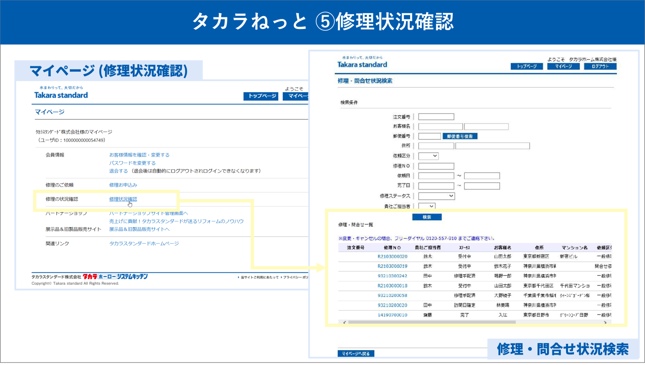645x365 pixels.
Task: Click the 郵便番号検索 button
Action: pyautogui.click(x=460, y=136)
